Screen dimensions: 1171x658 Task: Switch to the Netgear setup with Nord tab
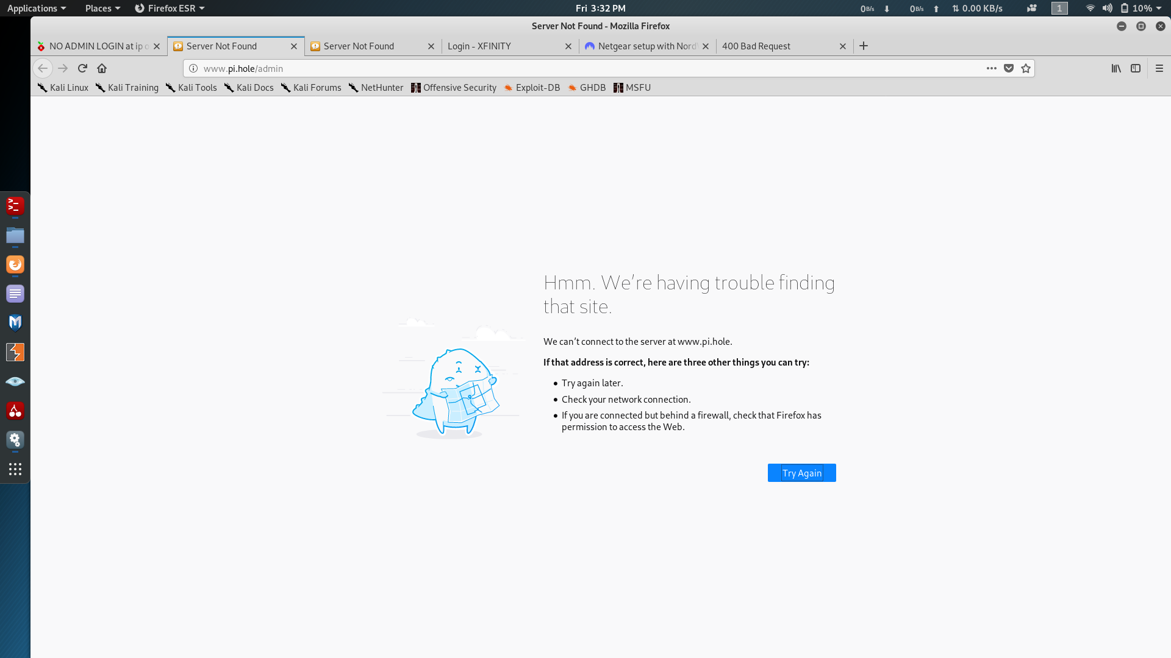point(647,46)
